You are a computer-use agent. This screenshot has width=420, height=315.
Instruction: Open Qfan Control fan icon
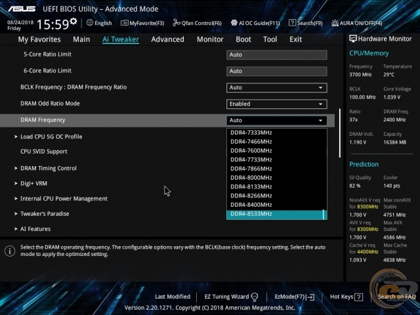(177, 23)
